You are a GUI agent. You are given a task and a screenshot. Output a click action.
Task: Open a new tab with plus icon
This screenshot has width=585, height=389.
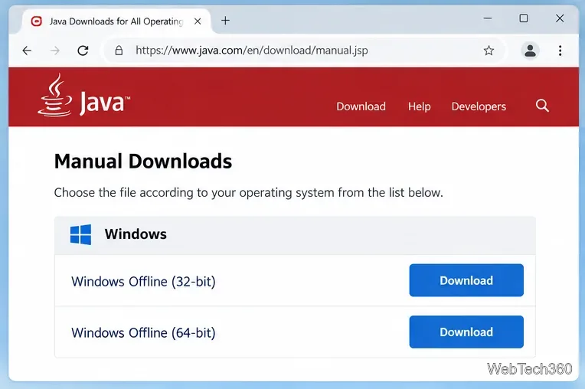pos(225,21)
